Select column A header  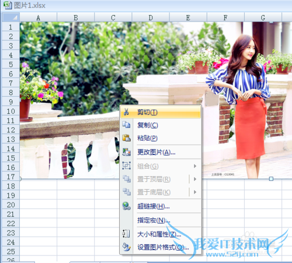39,17
